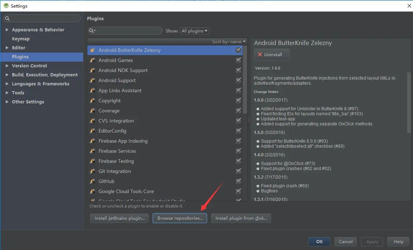Focus the settings search field

point(42,18)
